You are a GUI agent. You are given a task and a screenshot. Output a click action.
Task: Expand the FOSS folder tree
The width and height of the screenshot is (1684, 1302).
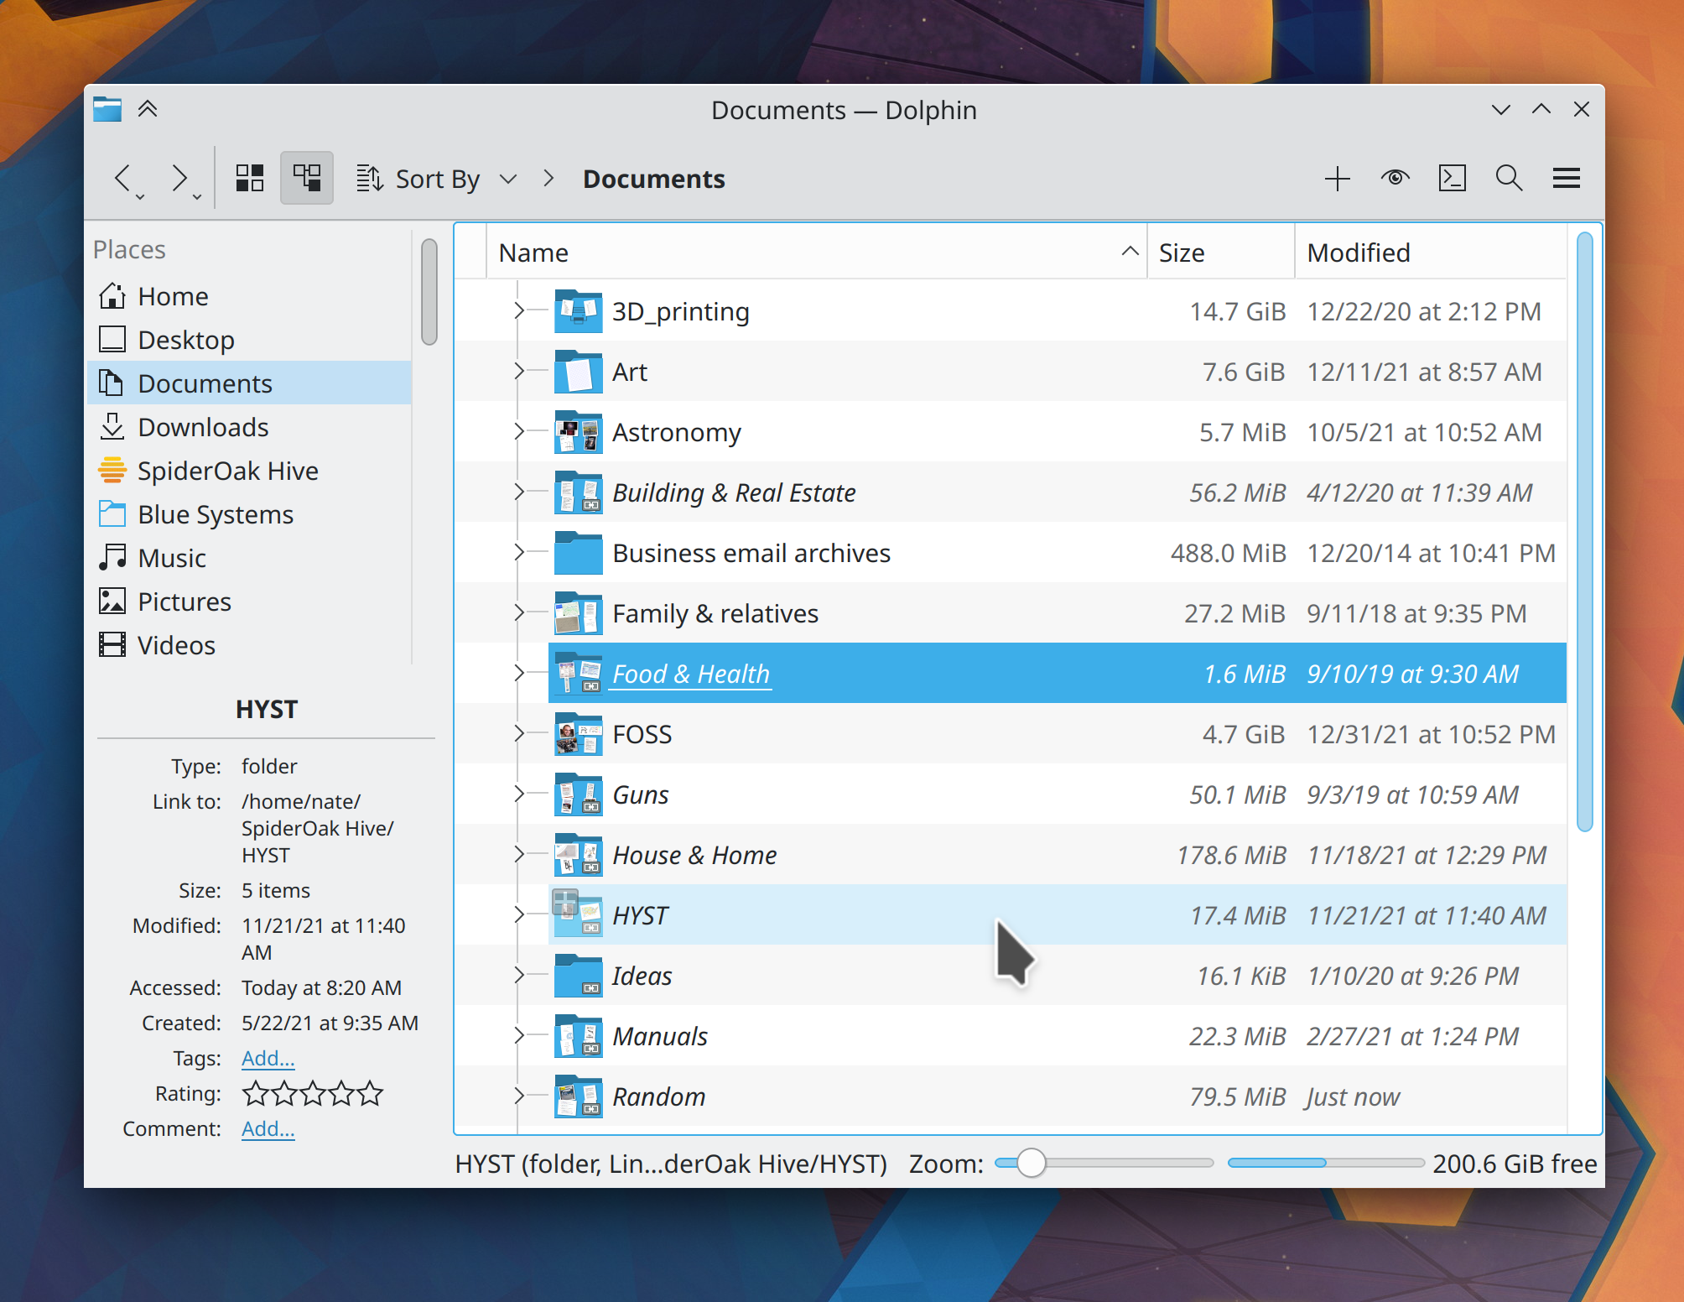coord(518,734)
